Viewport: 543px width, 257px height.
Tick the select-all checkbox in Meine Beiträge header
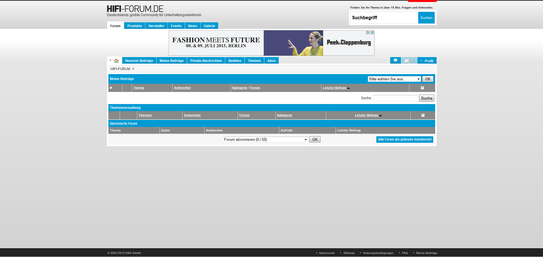[x=422, y=88]
